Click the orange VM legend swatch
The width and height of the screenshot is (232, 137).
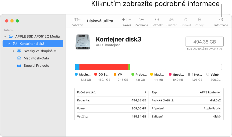click(x=115, y=74)
